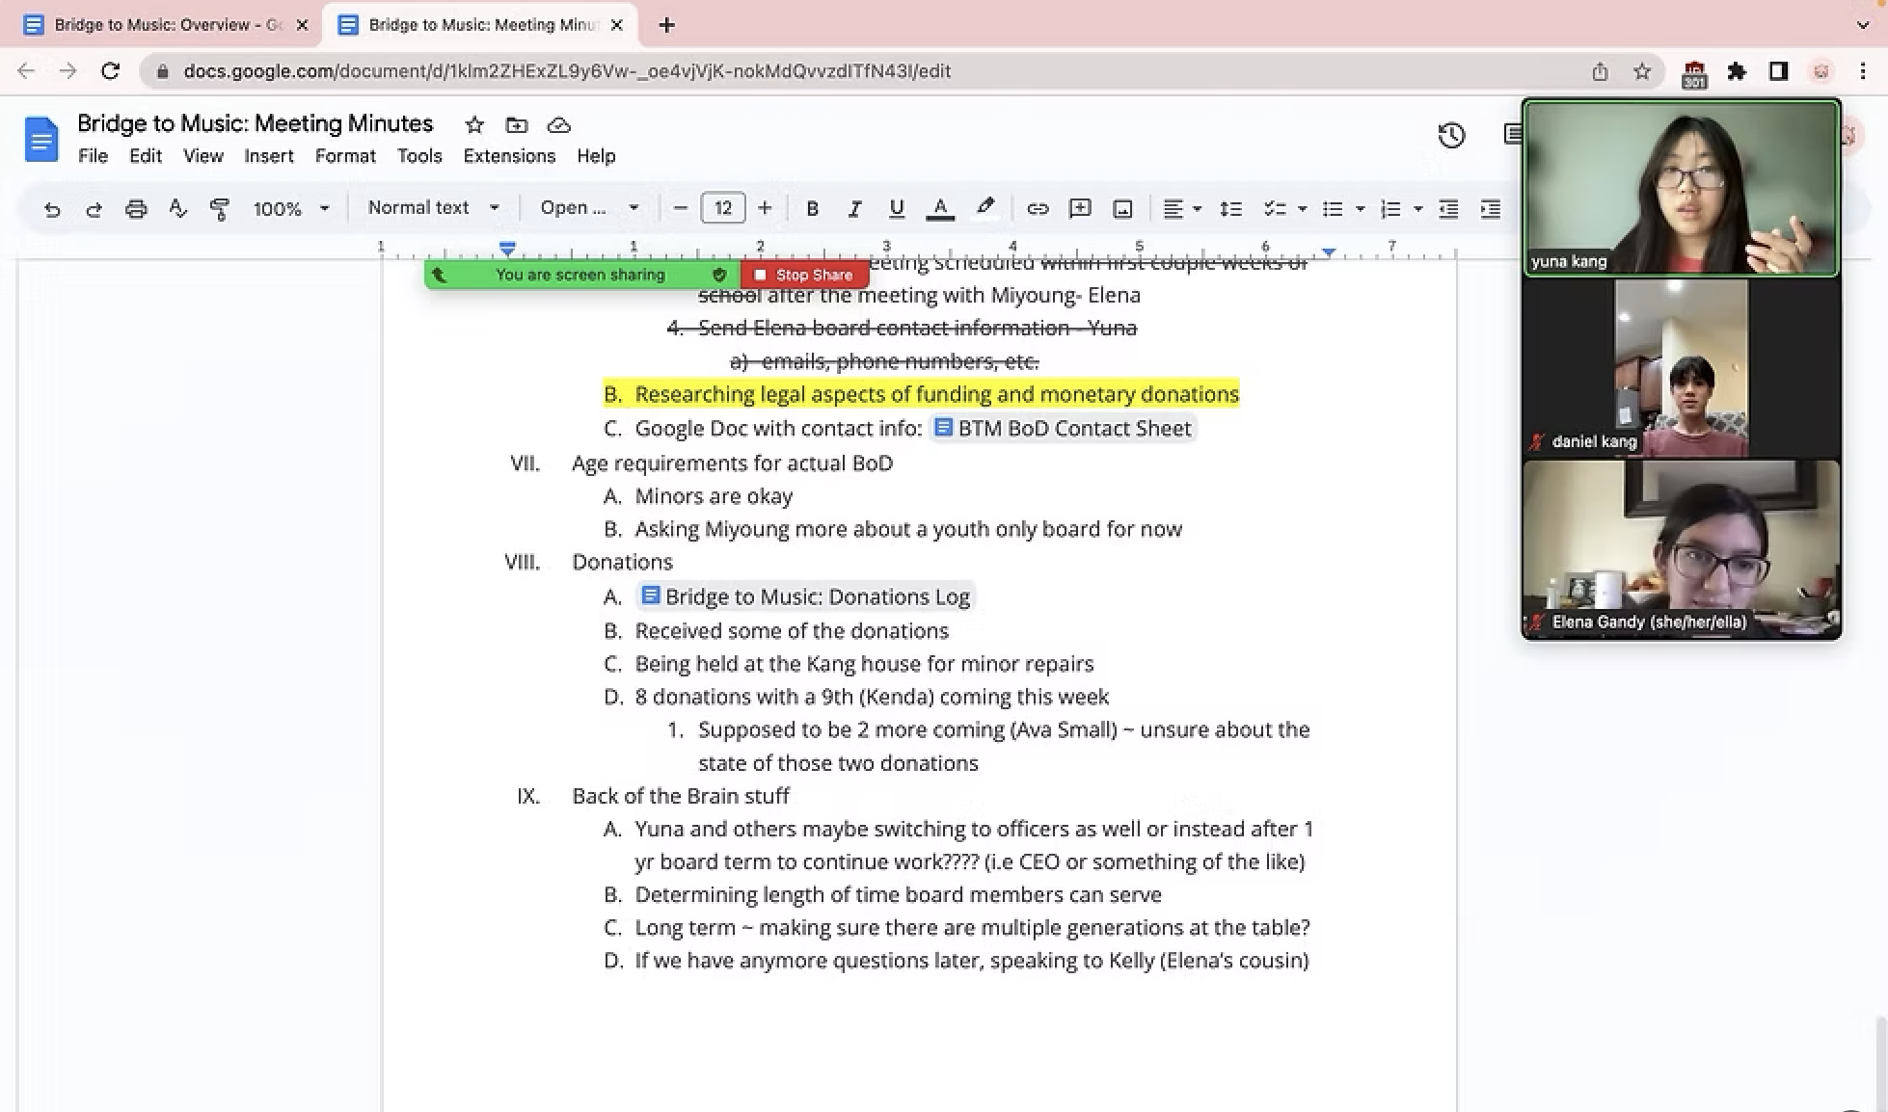Click the Stop Share button
1888x1112 pixels.
(804, 275)
